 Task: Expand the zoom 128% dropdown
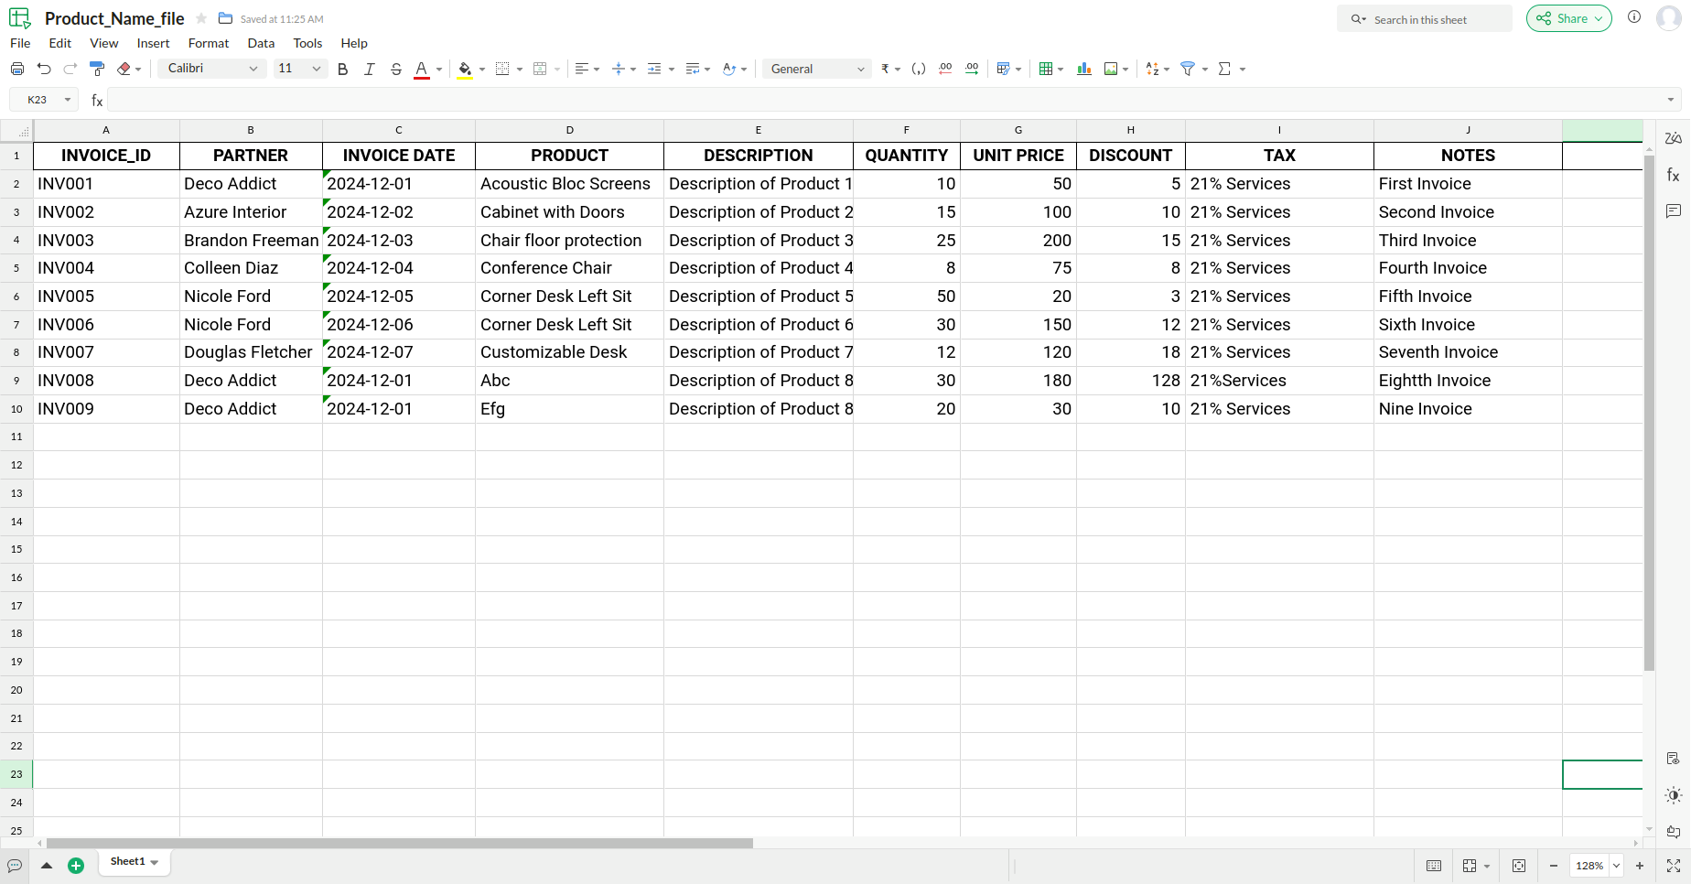coord(1617,866)
